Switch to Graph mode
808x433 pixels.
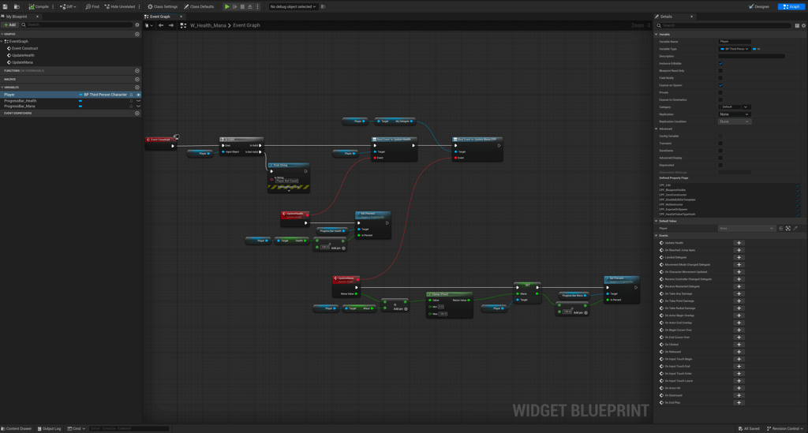[791, 6]
